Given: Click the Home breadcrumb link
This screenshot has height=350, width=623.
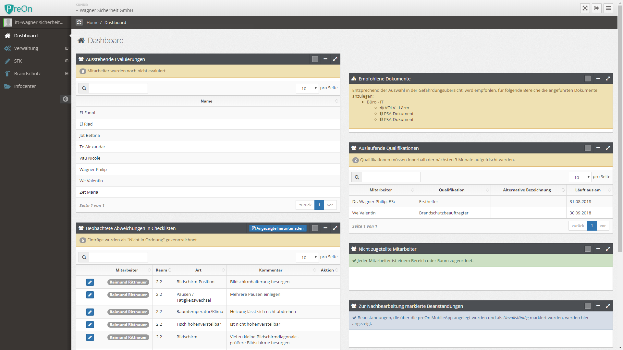Looking at the screenshot, I should [x=92, y=22].
